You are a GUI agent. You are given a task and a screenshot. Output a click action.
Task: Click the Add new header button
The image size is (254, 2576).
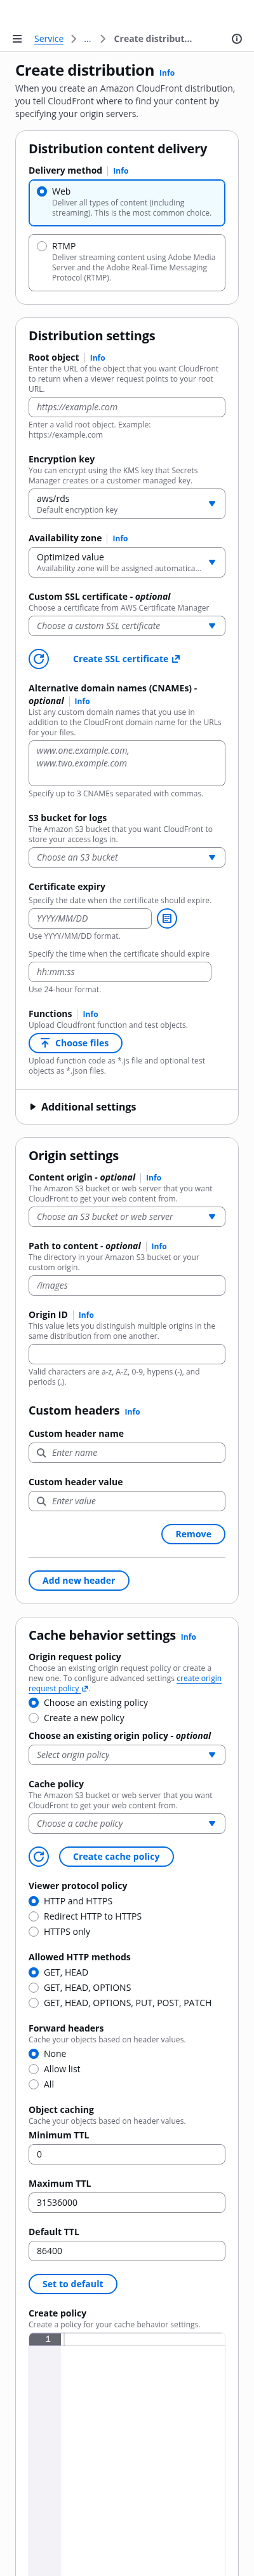(79, 1580)
